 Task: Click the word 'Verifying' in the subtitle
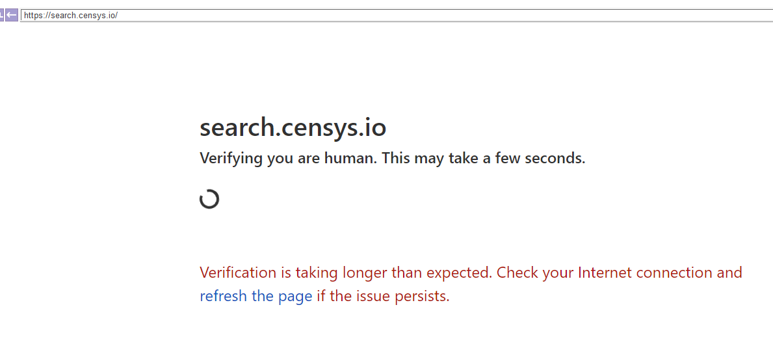pyautogui.click(x=231, y=159)
